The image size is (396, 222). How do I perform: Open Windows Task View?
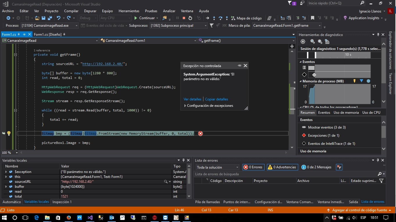click(25, 218)
